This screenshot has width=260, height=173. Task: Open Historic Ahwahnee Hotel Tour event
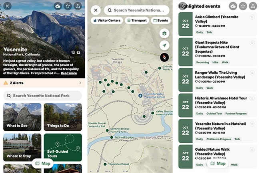(x=218, y=105)
